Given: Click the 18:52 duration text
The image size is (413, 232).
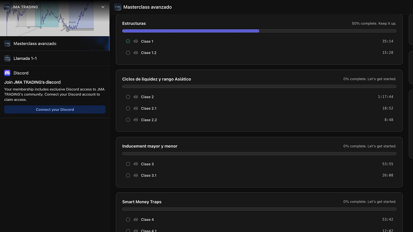Looking at the screenshot, I should [388, 108].
